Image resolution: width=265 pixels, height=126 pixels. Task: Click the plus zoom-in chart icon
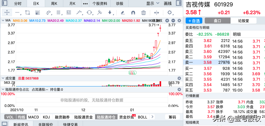(x=167, y=21)
